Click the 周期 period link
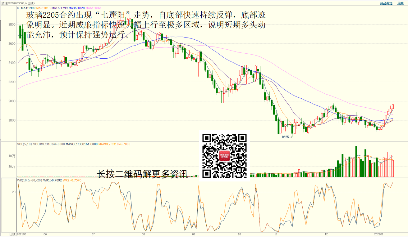This screenshot has width=408, height=237. tap(401, 3)
